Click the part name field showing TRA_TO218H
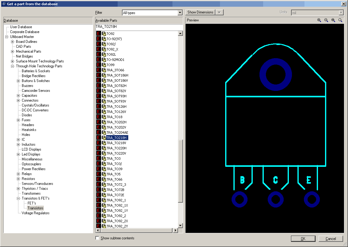The width and height of the screenshot is (348, 247). pyautogui.click(x=139, y=27)
